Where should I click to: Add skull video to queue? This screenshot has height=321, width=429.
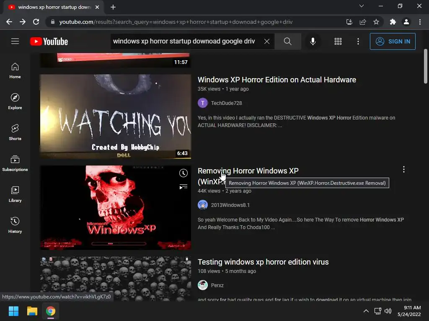(x=183, y=187)
